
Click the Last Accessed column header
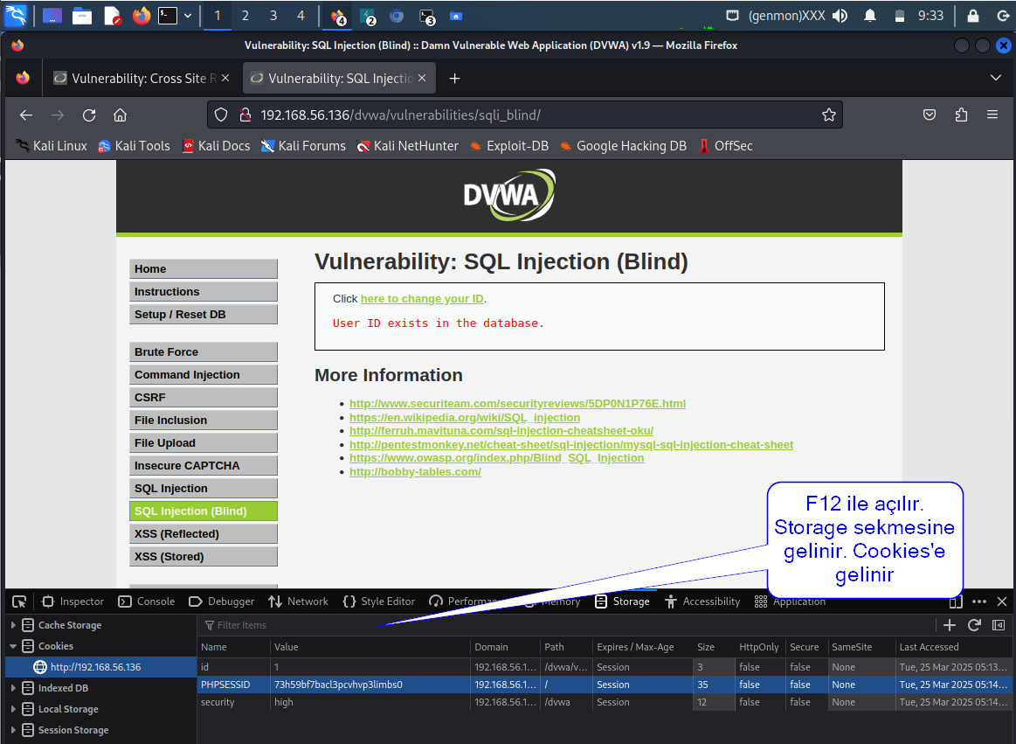pyautogui.click(x=955, y=647)
